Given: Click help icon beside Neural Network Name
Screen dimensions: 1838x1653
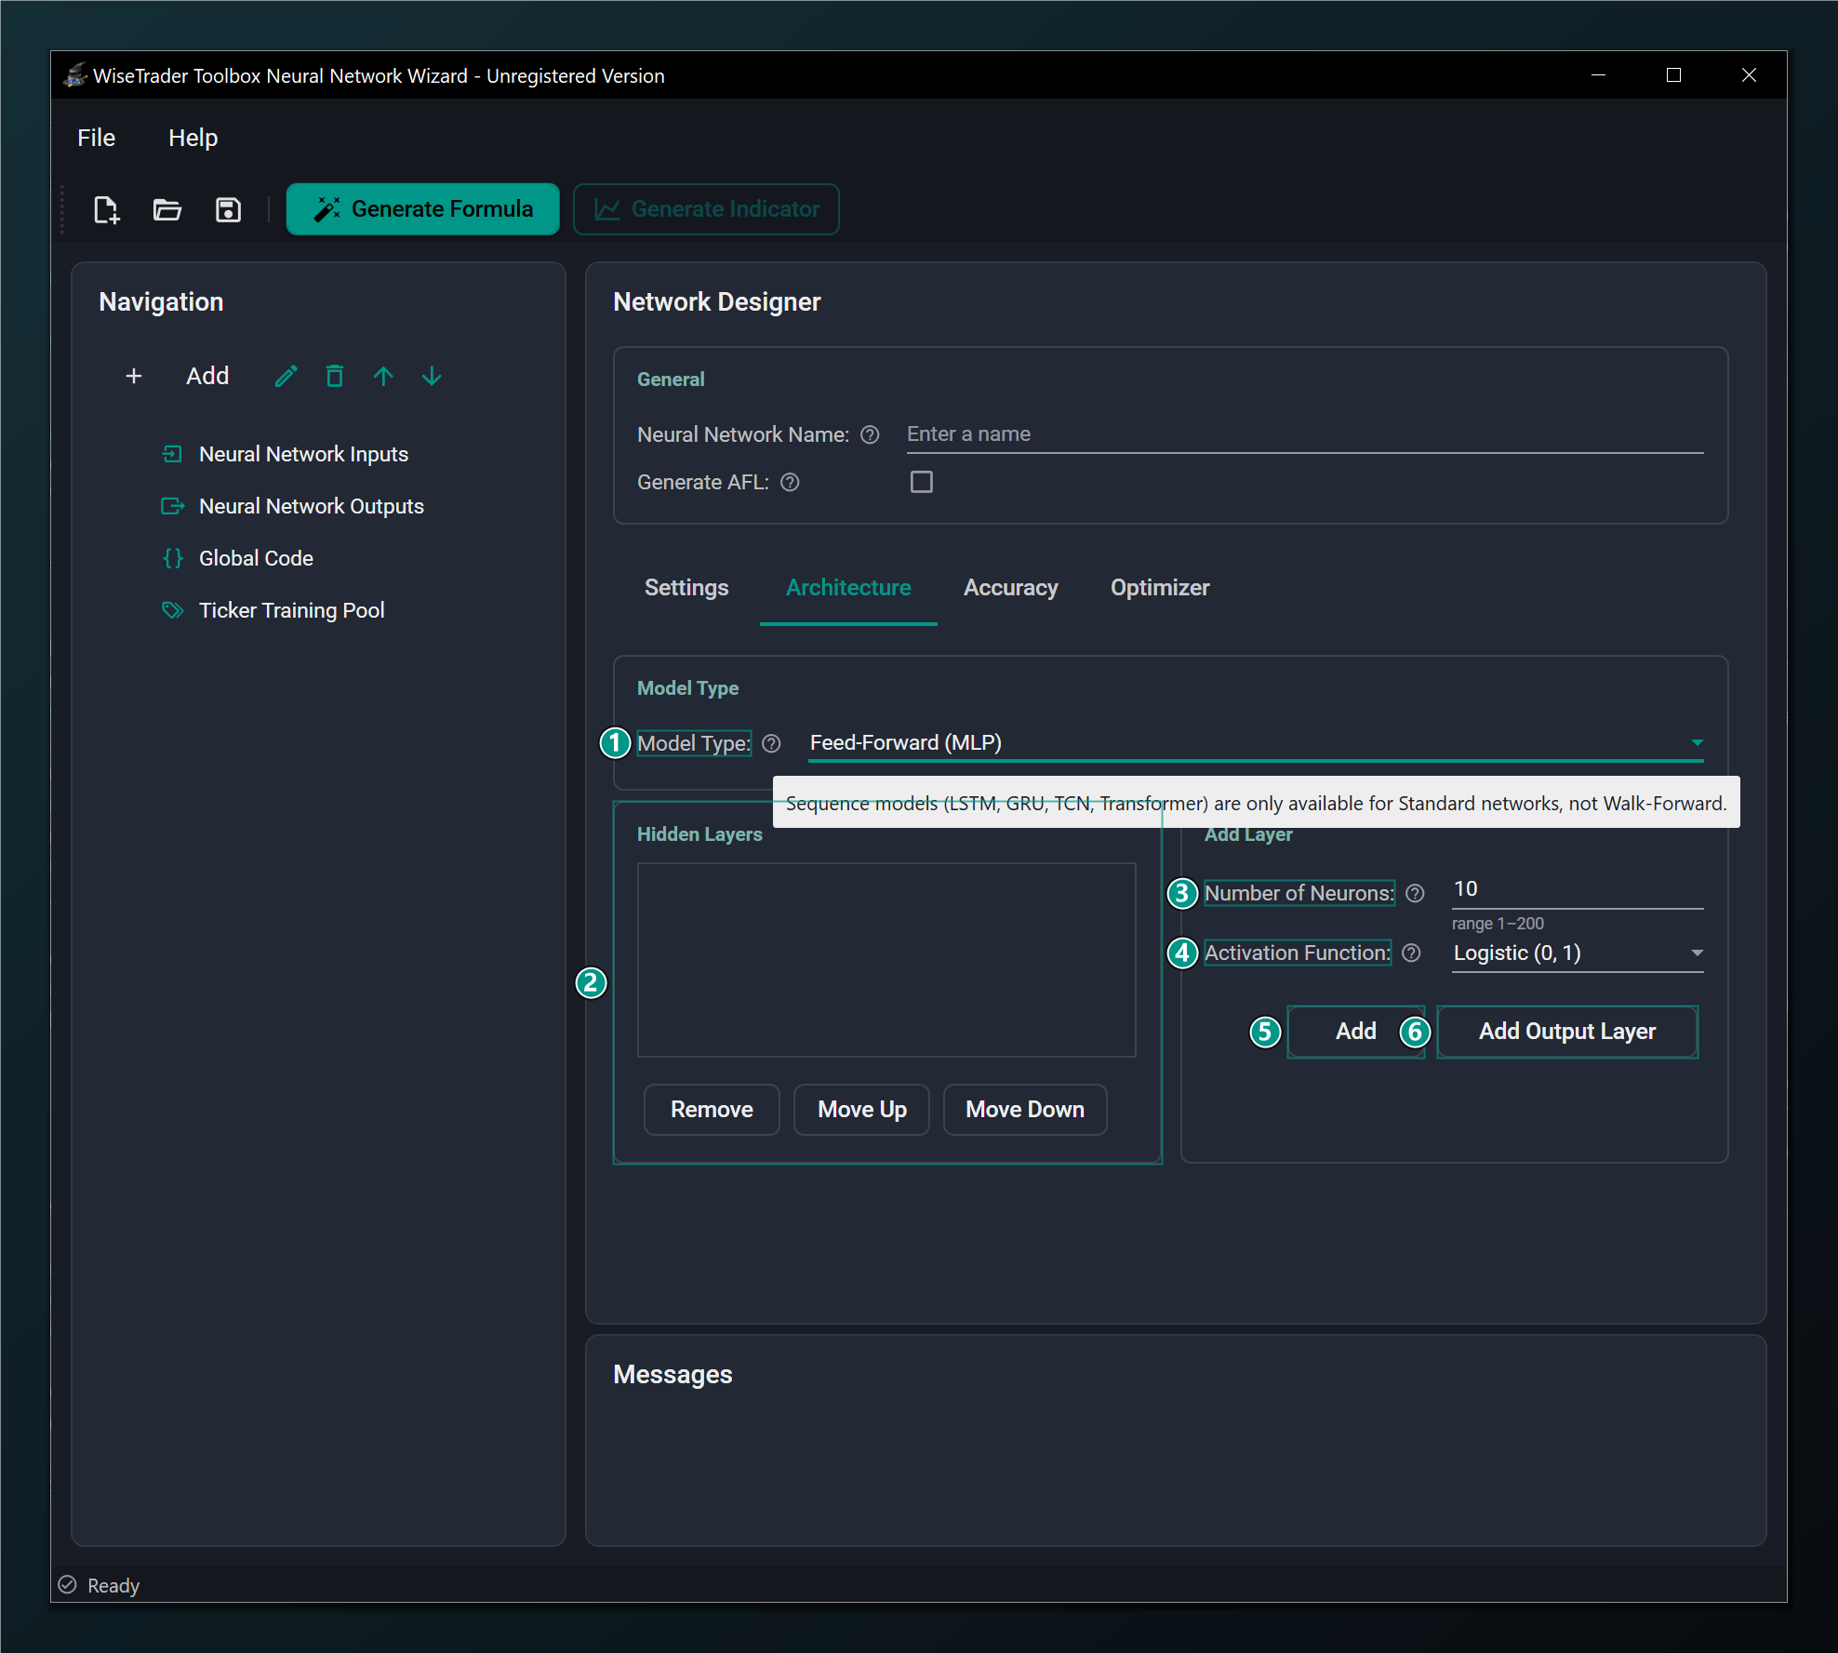Looking at the screenshot, I should 870,434.
